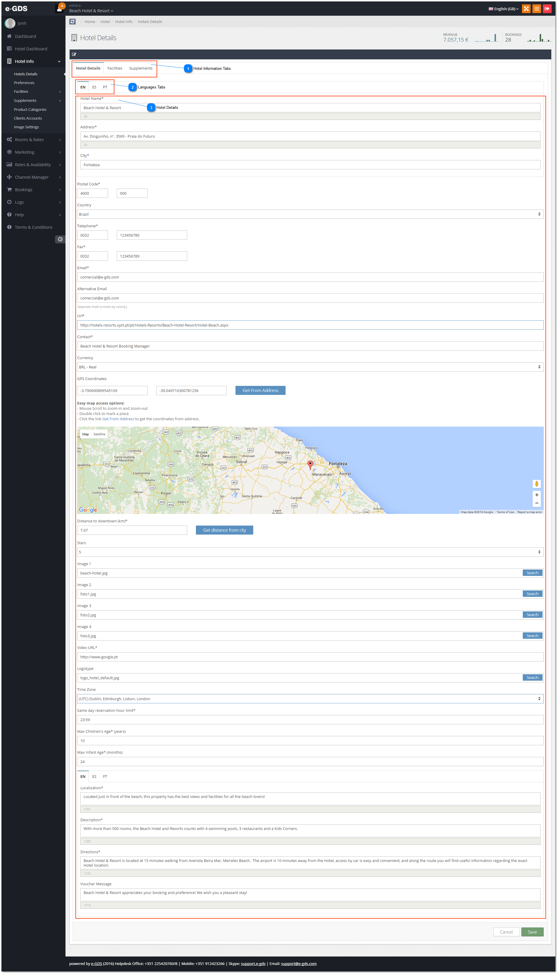Select the Hotel Details tab
The image size is (558, 974).
click(x=88, y=68)
